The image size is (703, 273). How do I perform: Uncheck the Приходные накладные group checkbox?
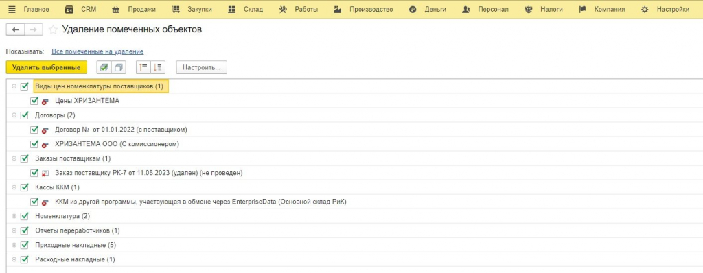24,245
